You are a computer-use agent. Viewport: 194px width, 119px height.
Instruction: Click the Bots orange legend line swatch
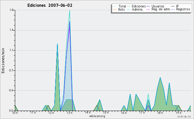tap(115, 9)
